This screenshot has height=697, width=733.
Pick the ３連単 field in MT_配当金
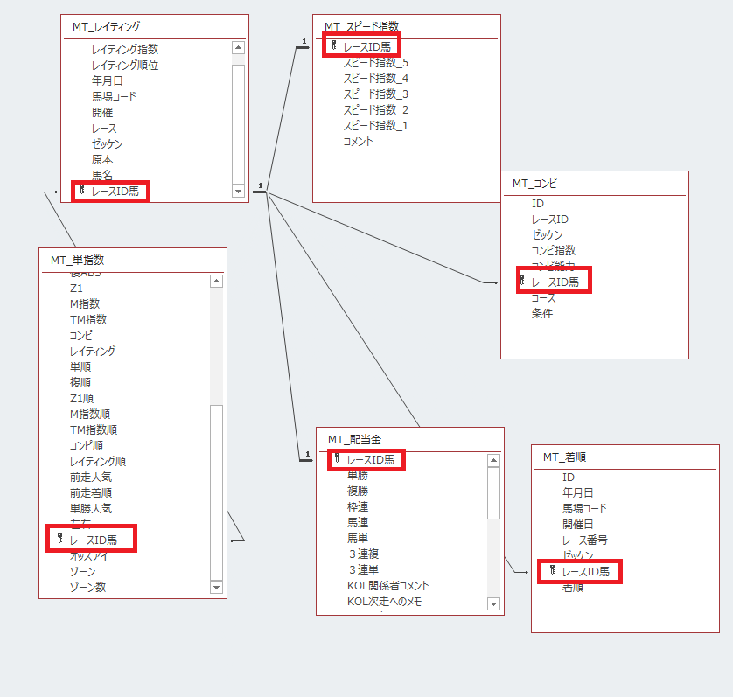point(366,569)
